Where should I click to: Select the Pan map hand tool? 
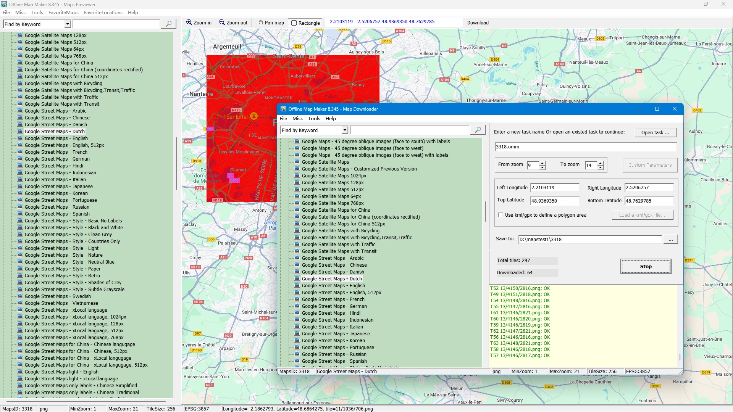[271, 23]
